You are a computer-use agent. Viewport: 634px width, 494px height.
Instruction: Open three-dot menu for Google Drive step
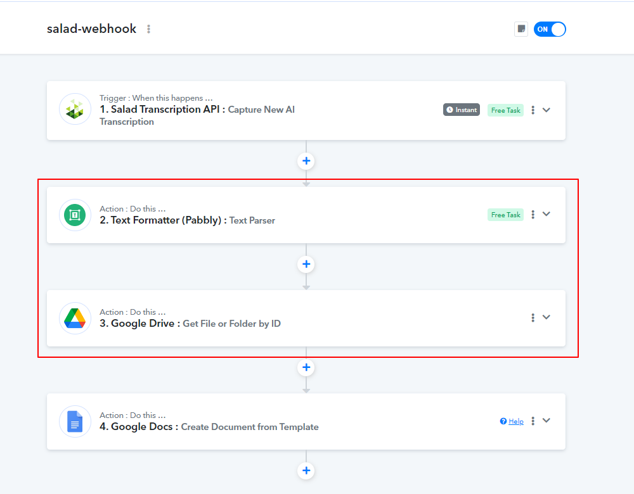(x=533, y=318)
